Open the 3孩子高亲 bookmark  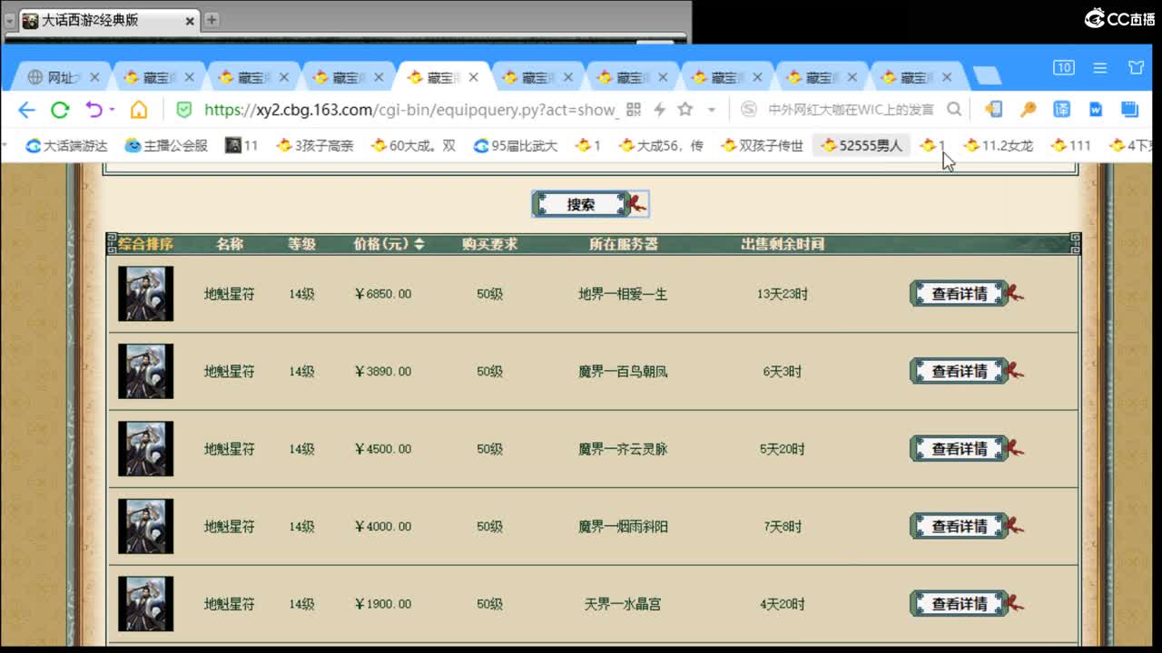pos(315,145)
